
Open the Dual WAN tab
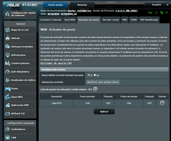[70, 20]
